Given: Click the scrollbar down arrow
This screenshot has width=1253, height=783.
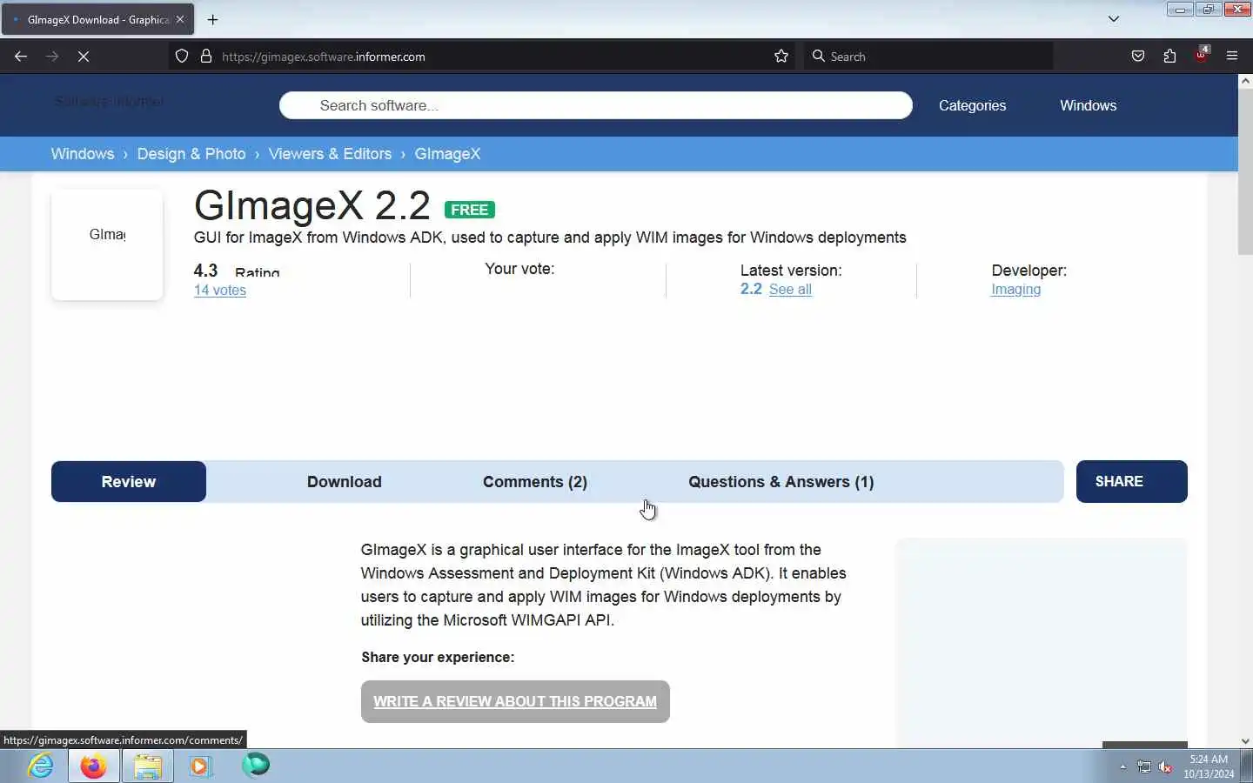Looking at the screenshot, I should click(1245, 741).
